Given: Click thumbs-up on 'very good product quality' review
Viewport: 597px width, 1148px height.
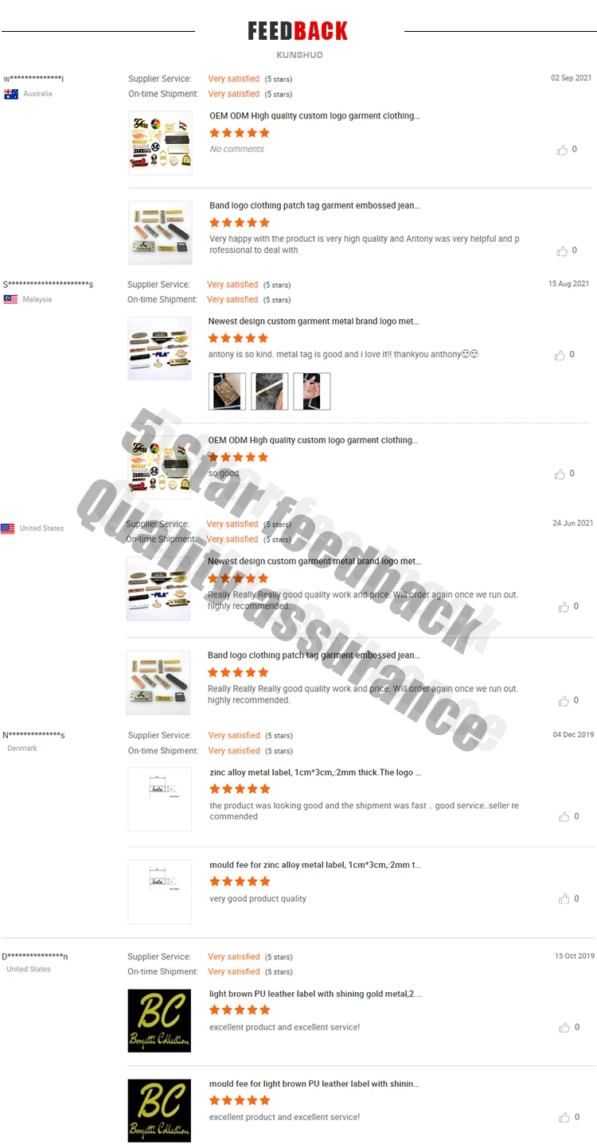Looking at the screenshot, I should tap(564, 899).
